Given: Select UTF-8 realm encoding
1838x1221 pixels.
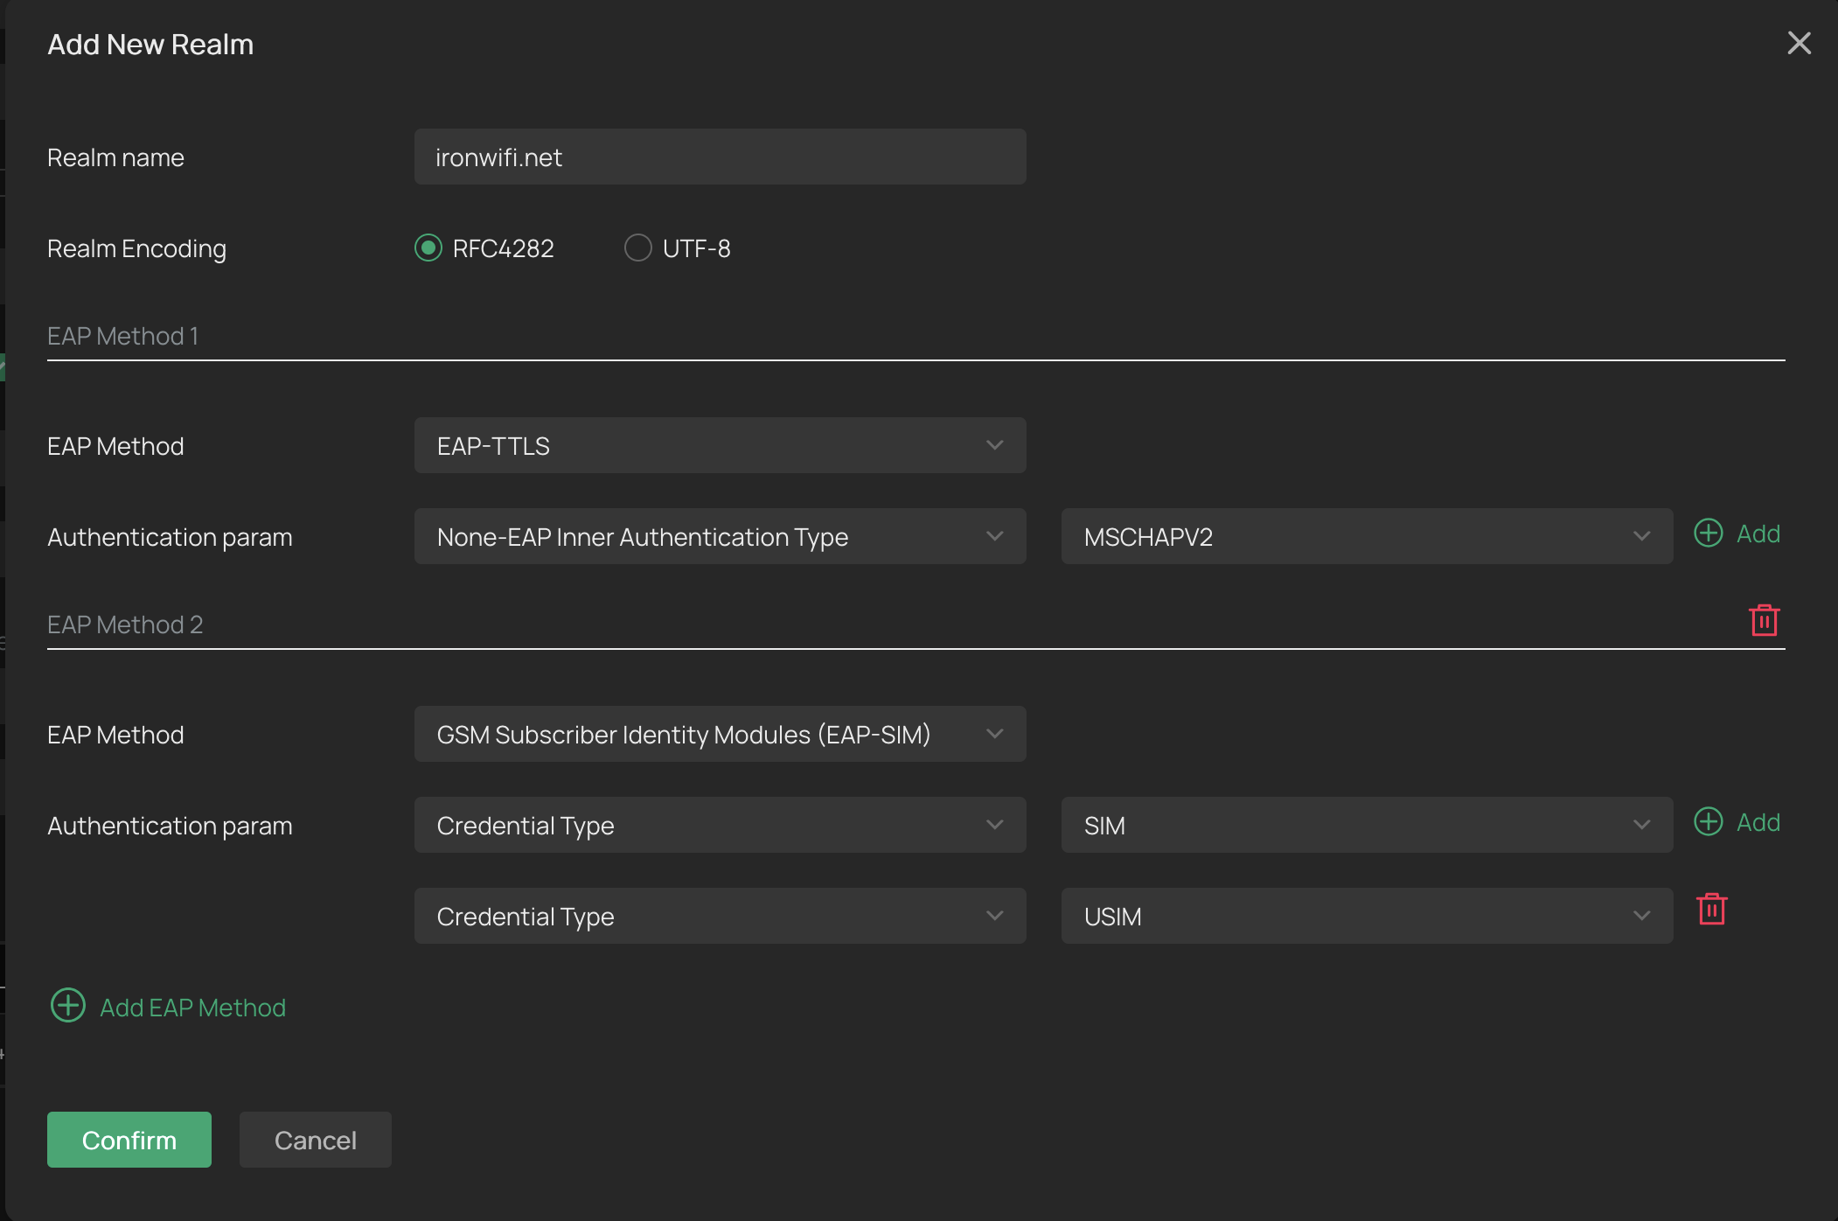Looking at the screenshot, I should (638, 248).
